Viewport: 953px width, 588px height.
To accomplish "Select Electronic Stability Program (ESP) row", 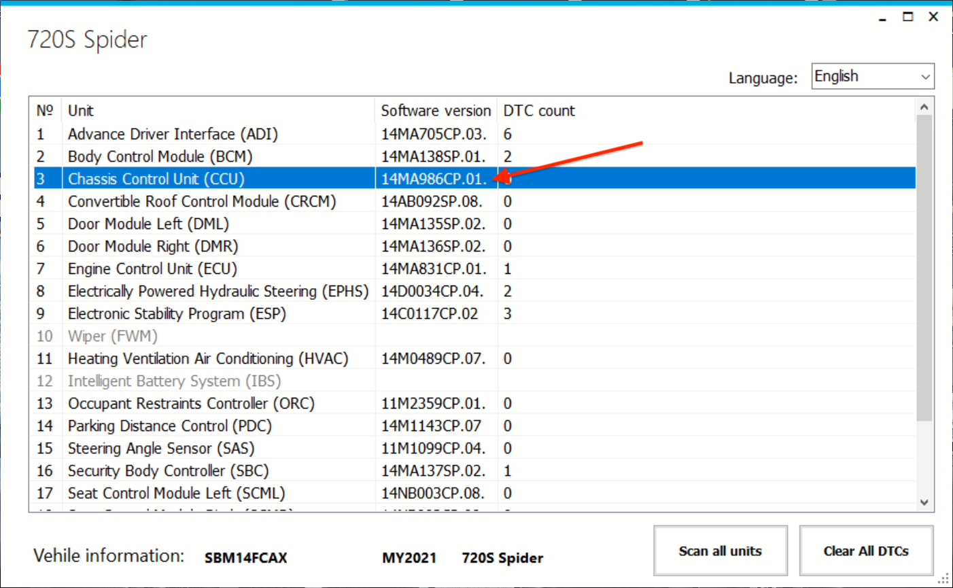I will click(474, 313).
